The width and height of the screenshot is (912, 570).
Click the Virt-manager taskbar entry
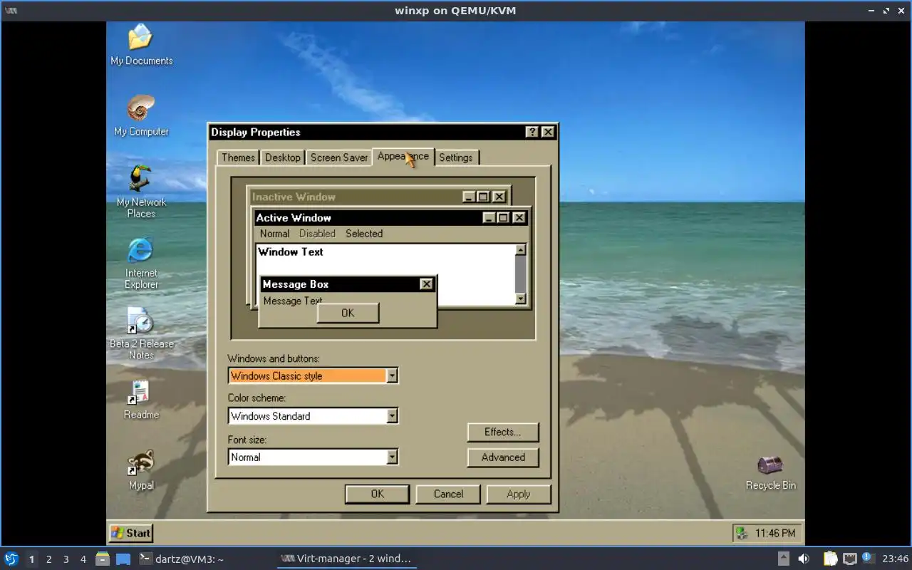[x=346, y=559]
